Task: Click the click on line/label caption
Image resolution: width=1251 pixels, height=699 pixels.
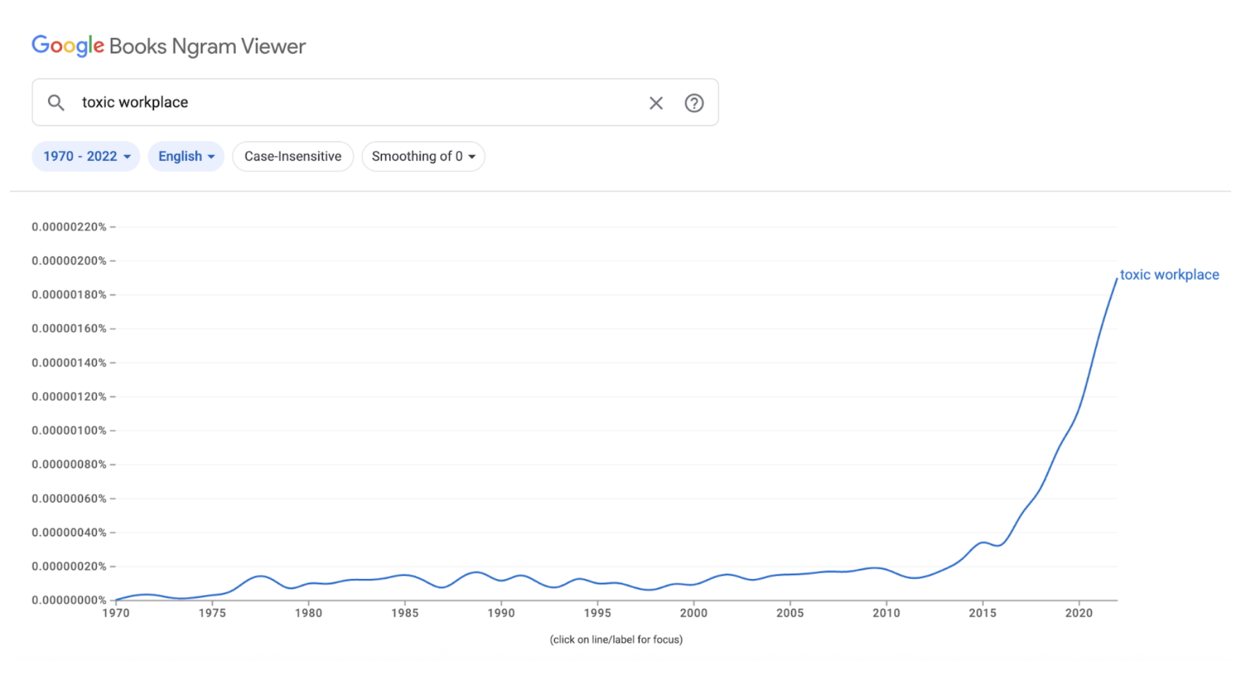Action: [617, 639]
